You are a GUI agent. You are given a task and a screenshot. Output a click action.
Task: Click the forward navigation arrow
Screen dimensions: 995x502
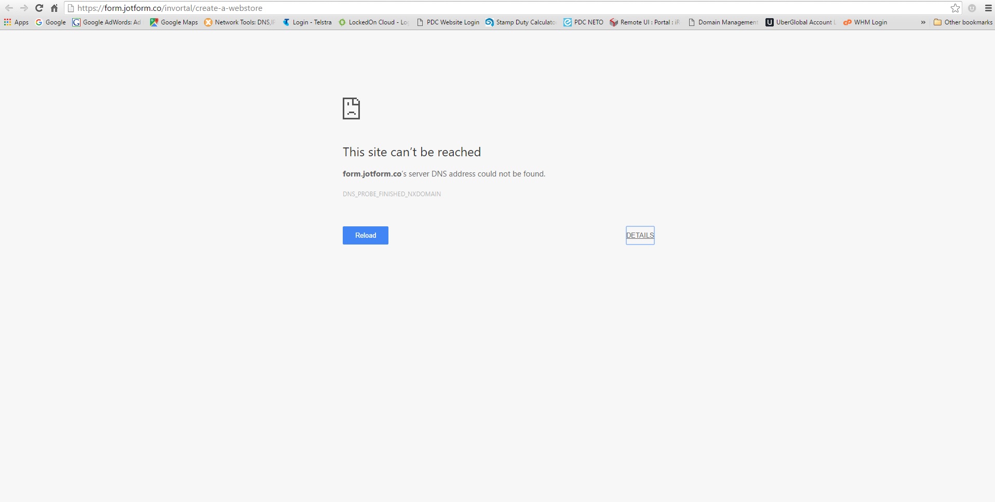click(24, 8)
